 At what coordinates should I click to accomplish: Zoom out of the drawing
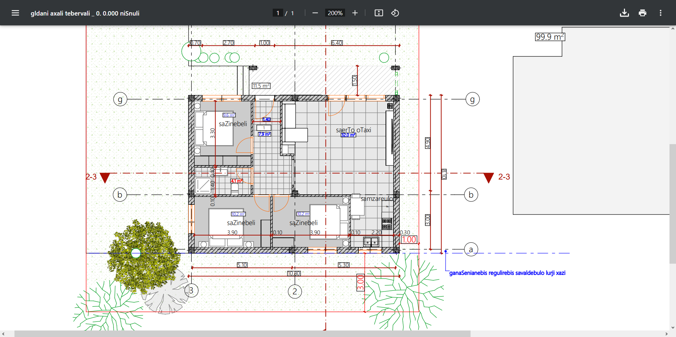[x=315, y=13]
